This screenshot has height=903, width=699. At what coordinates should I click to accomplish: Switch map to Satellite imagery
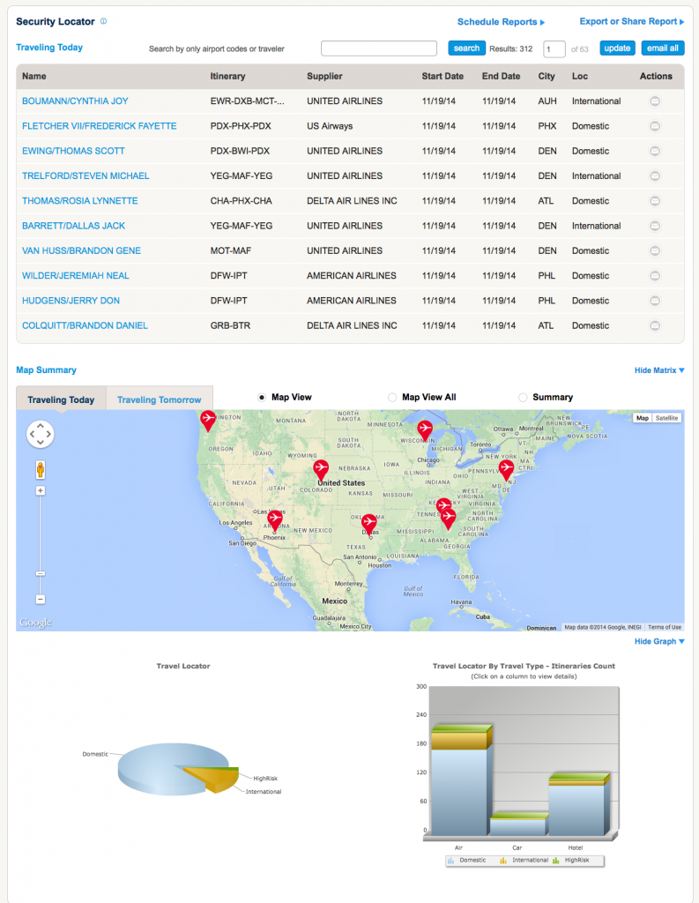(666, 418)
